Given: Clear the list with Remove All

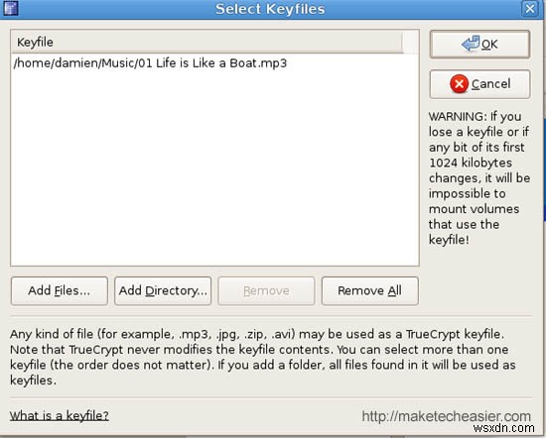Looking at the screenshot, I should (x=369, y=291).
